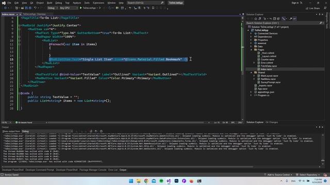The width and height of the screenshot is (330, 185).
Task: Click the Live Share icon
Action: coord(307,8)
